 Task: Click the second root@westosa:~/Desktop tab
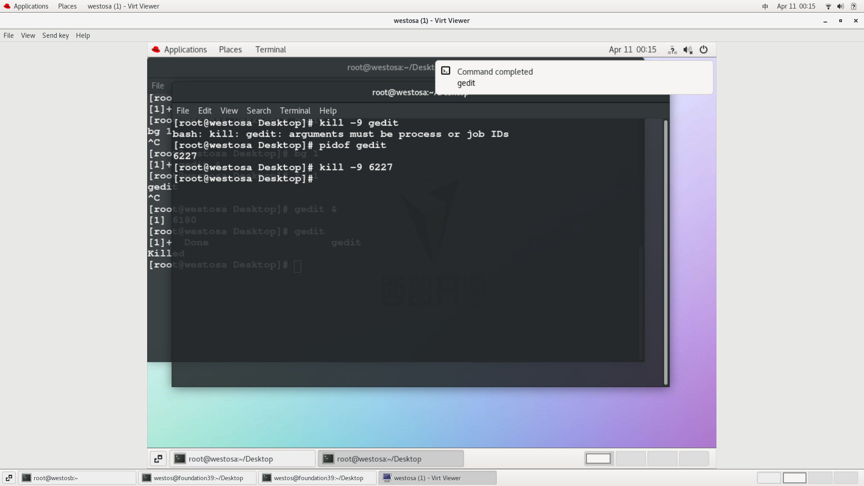[x=379, y=458]
